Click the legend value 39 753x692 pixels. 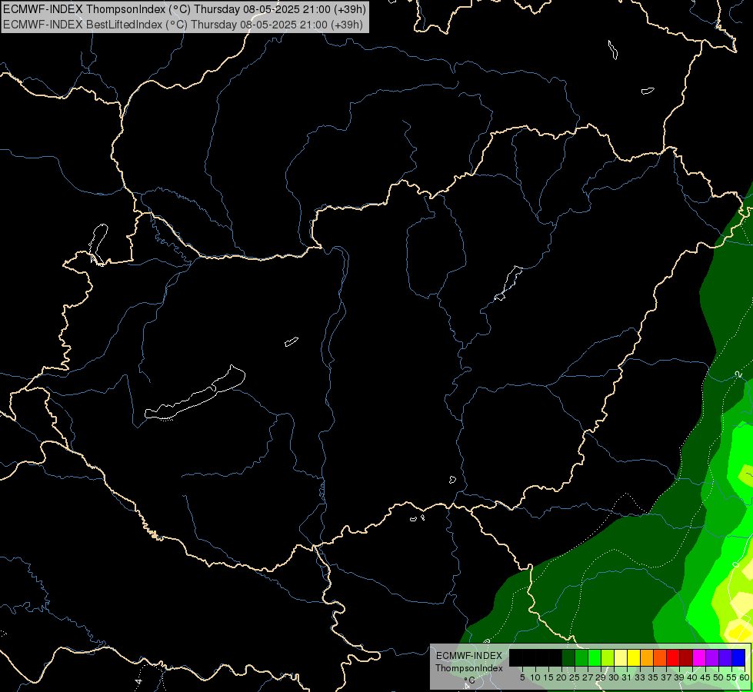click(679, 677)
